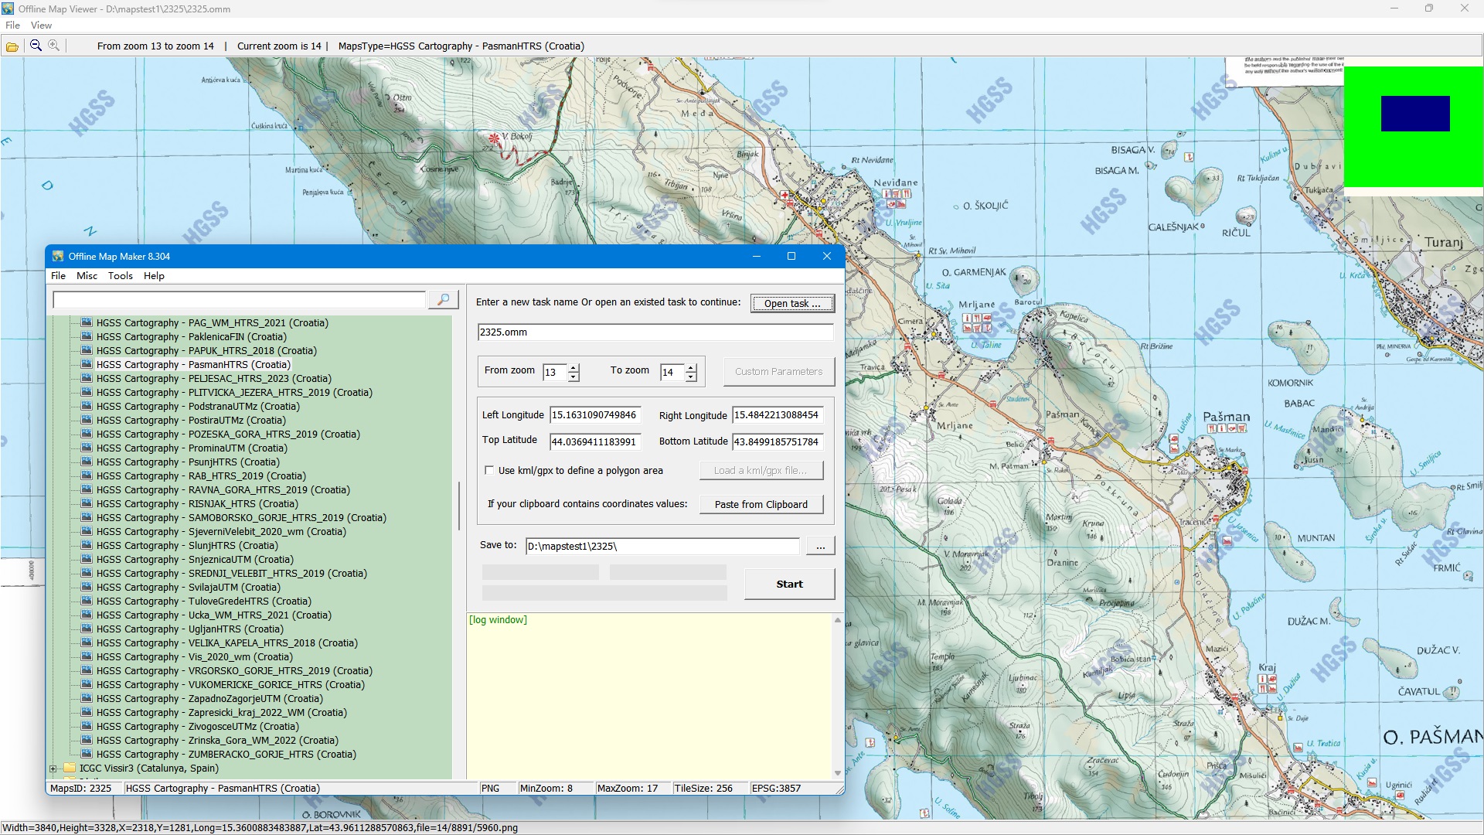
Task: Zoom out the map viewer
Action: 36,46
